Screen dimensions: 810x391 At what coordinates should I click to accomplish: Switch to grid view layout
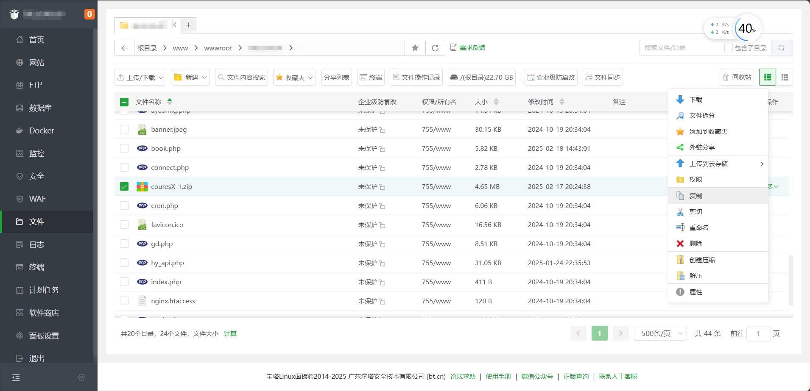click(785, 77)
